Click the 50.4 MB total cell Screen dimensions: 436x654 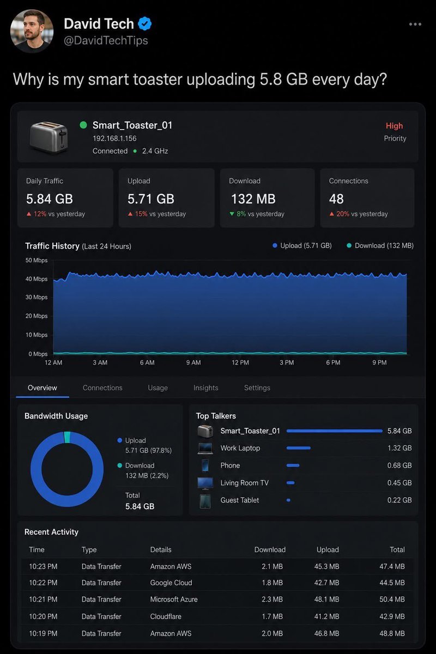[392, 599]
